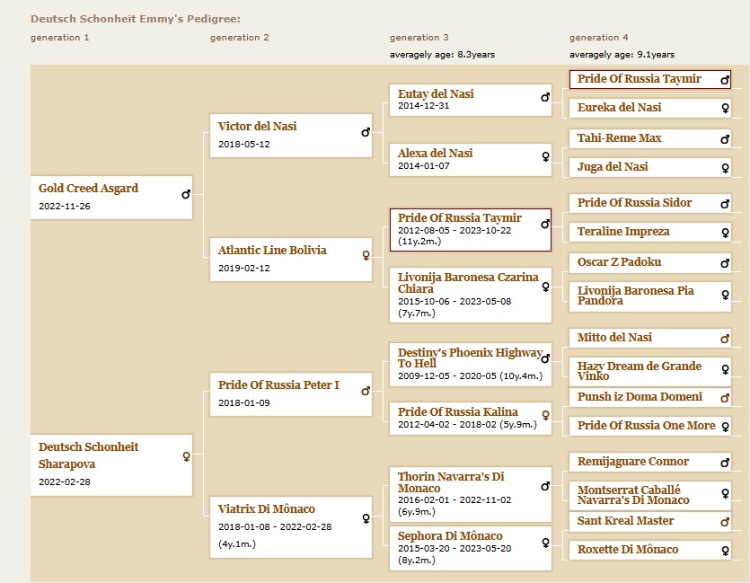Click the highlighted generation 3 Pride Of Russia Taymir box
The width and height of the screenshot is (750, 583).
point(460,218)
